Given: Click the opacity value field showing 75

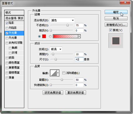Looking at the screenshot, I should pos(79,25).
